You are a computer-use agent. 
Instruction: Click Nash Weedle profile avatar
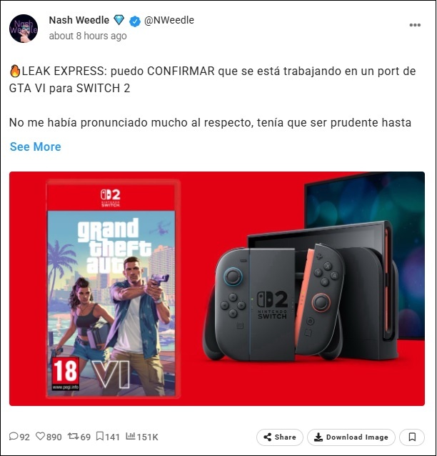coord(24,29)
